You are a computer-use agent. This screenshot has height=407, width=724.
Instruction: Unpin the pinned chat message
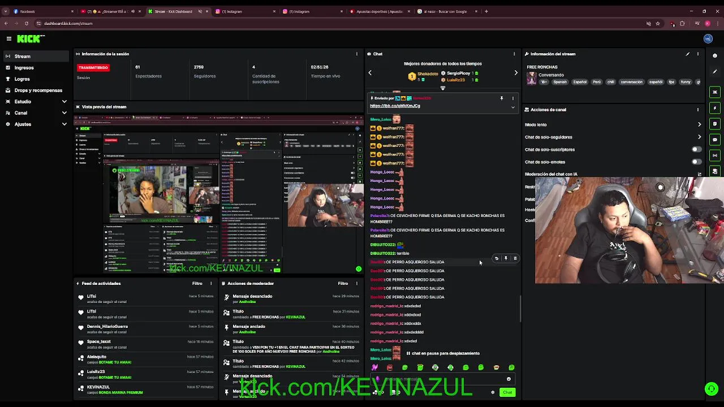501,98
